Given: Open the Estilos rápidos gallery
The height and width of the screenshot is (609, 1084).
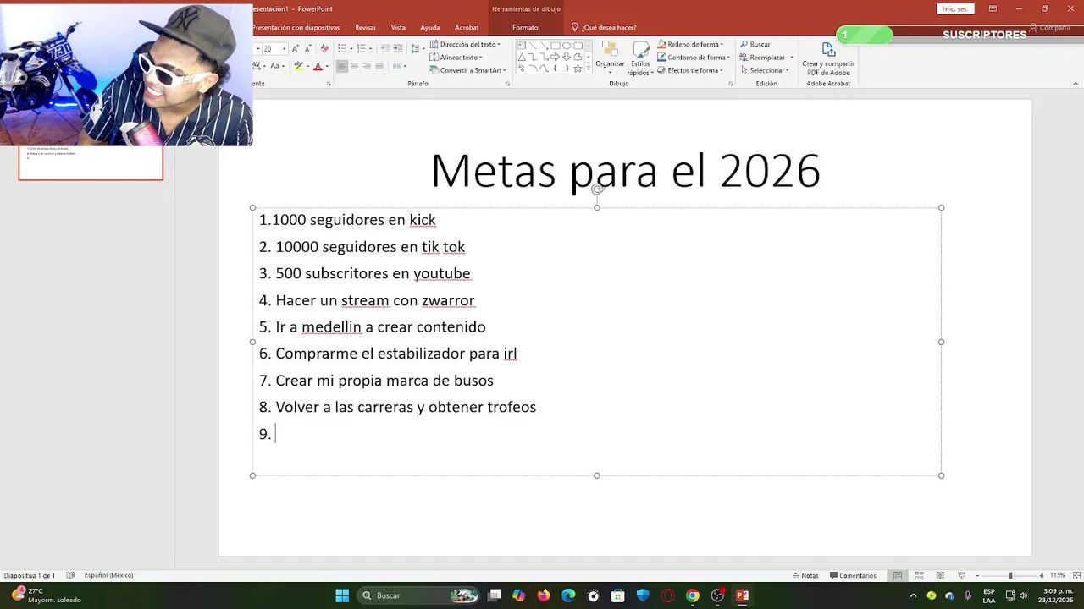Looking at the screenshot, I should tap(640, 58).
